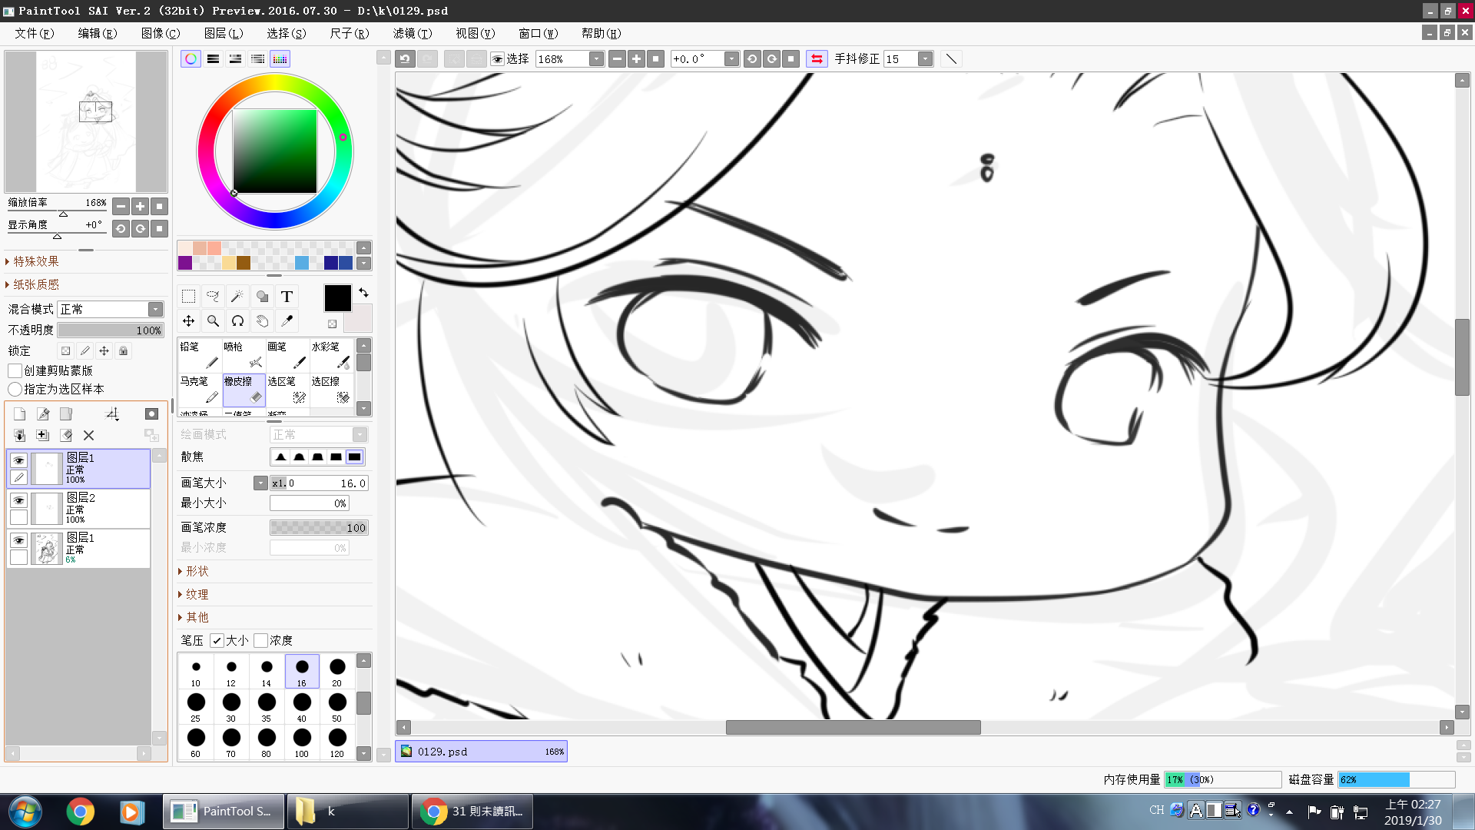
Task: Choose the 水彩笔 watercolor brush
Action: [331, 355]
